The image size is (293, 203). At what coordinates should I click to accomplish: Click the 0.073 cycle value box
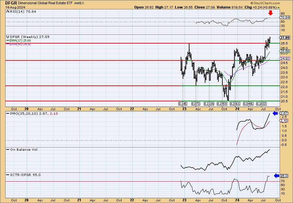coord(196,104)
